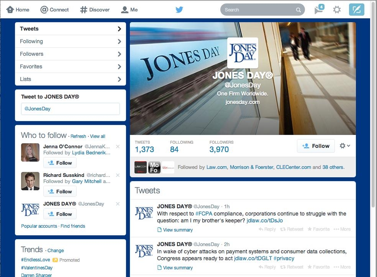
Task: Open user actions gear dropdown next to Follow
Action: tap(345, 146)
